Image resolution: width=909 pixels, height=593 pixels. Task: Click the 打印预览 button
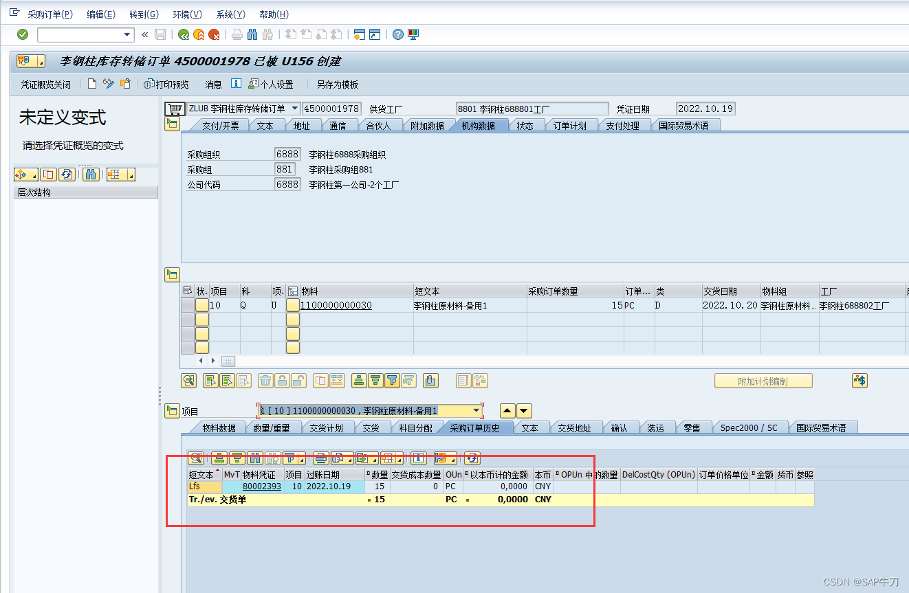166,85
